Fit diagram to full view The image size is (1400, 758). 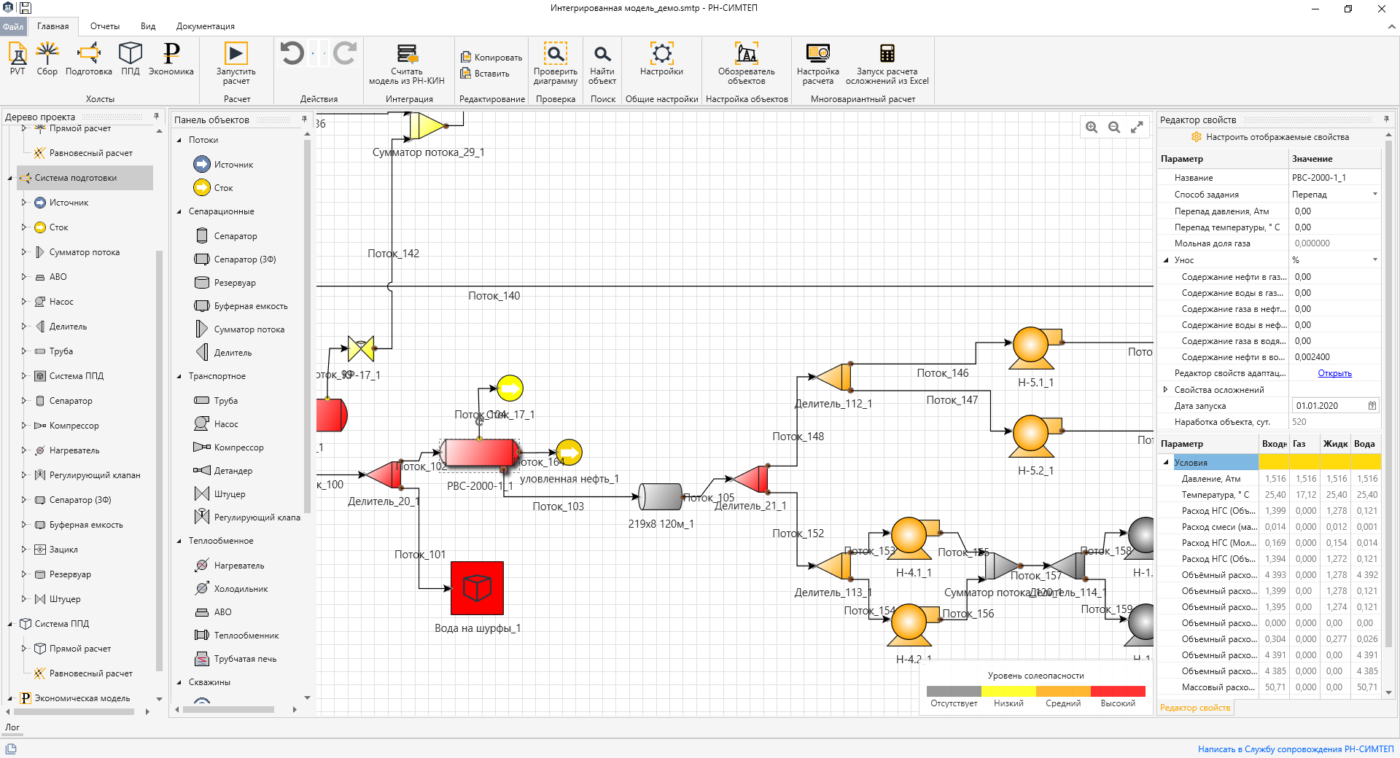(1137, 127)
